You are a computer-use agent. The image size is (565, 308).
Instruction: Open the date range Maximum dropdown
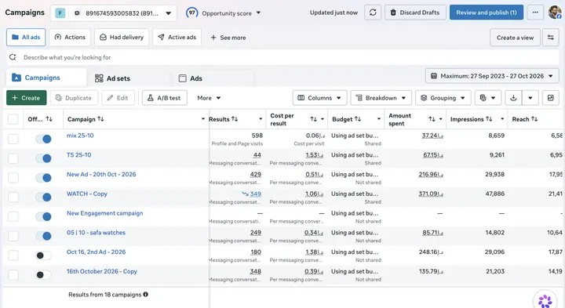pyautogui.click(x=492, y=76)
